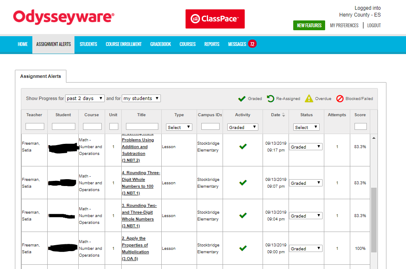Click the Logout link
The image size is (406, 269).
[x=374, y=26]
